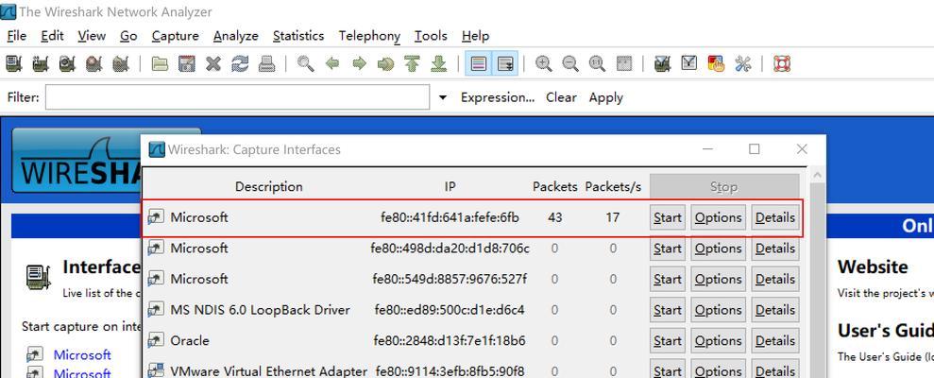The height and width of the screenshot is (378, 934).
Task: Edit display filters toolbar icon
Action: click(688, 64)
